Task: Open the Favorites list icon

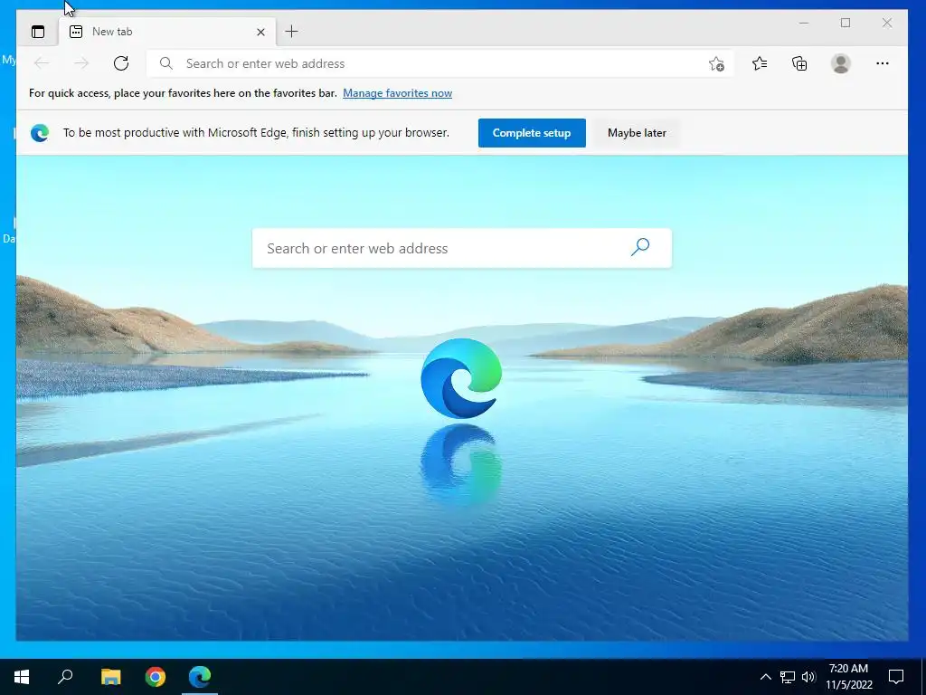Action: [x=760, y=63]
